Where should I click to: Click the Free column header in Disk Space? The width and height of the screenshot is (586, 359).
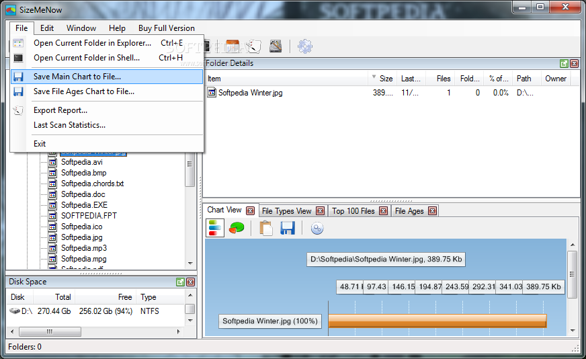[106, 297]
